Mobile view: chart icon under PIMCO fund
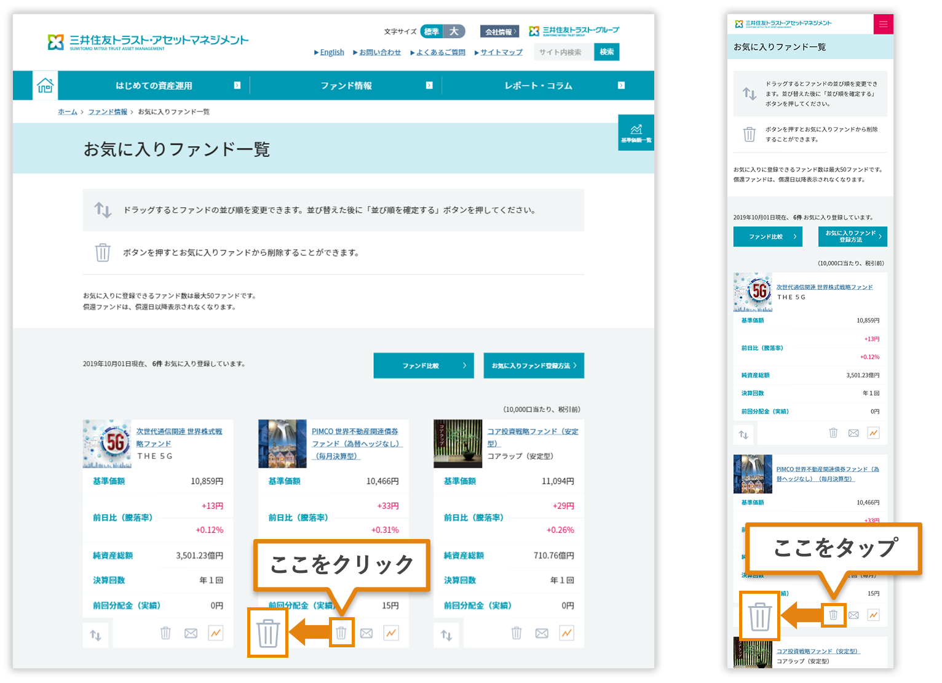The height and width of the screenshot is (683, 942). 873,615
